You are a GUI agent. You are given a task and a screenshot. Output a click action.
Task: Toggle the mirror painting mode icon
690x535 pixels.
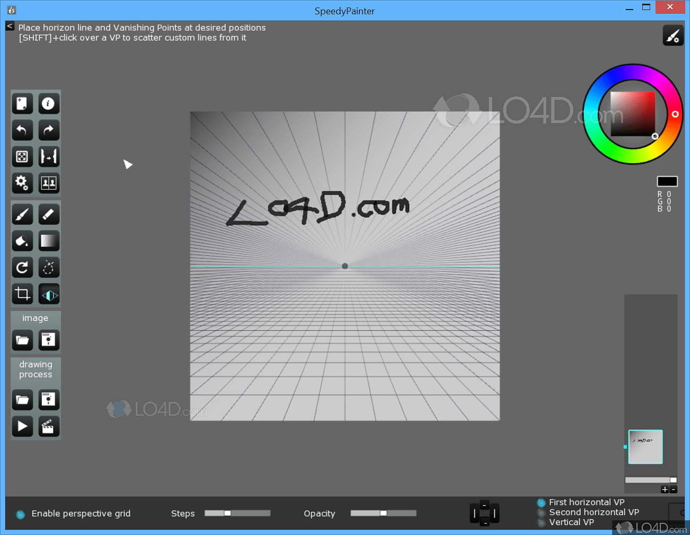click(49, 294)
